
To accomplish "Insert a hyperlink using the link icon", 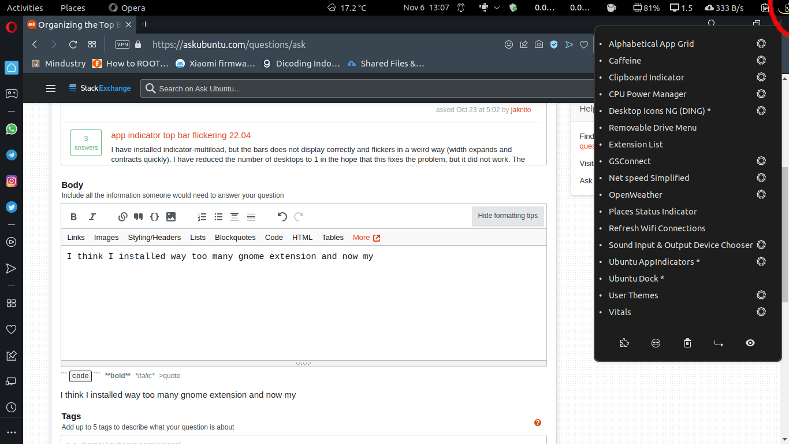I will click(x=122, y=216).
